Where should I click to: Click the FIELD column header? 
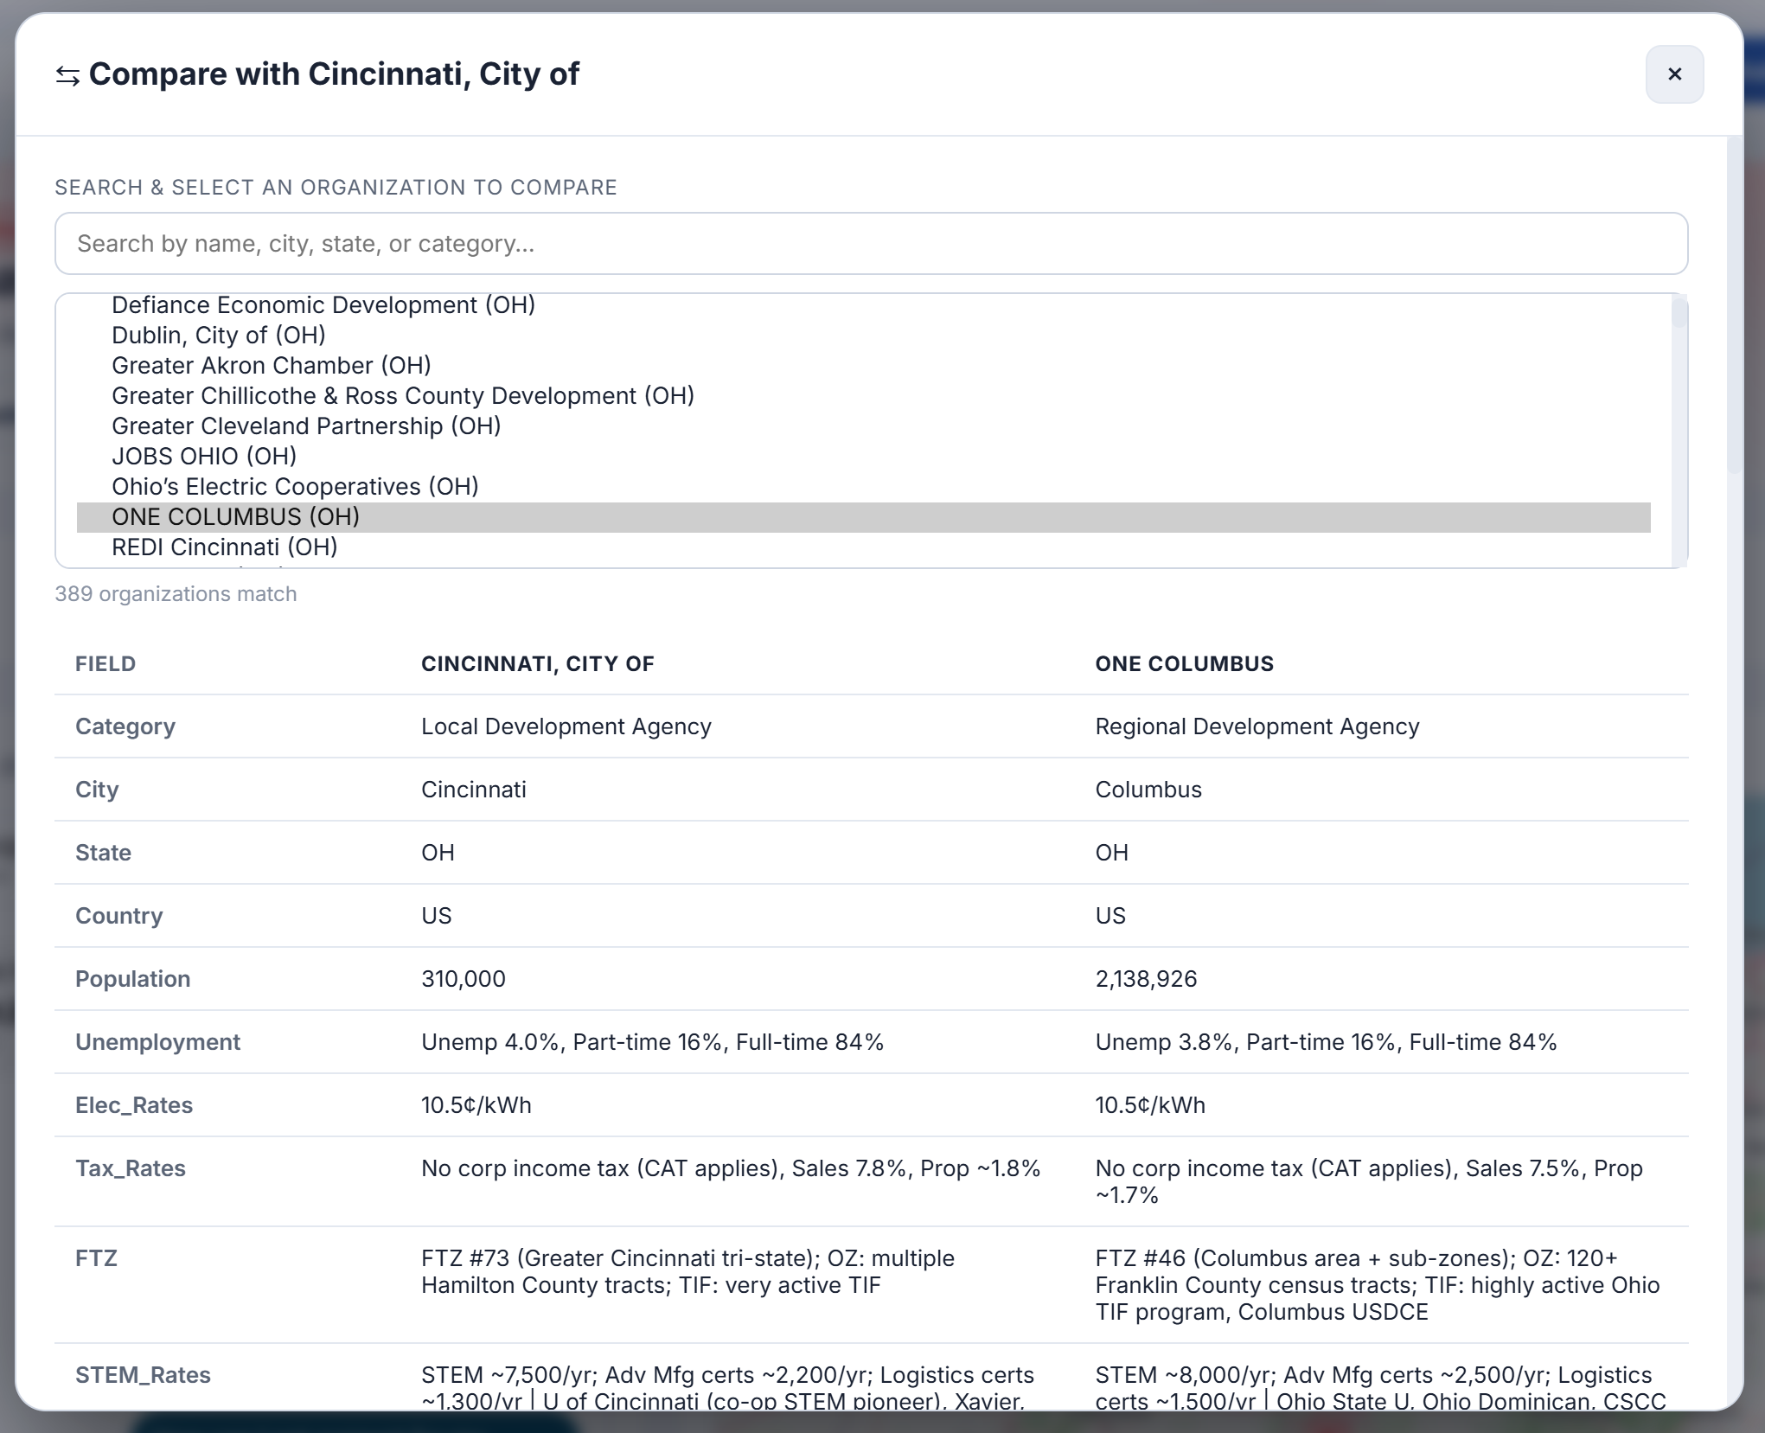click(106, 663)
